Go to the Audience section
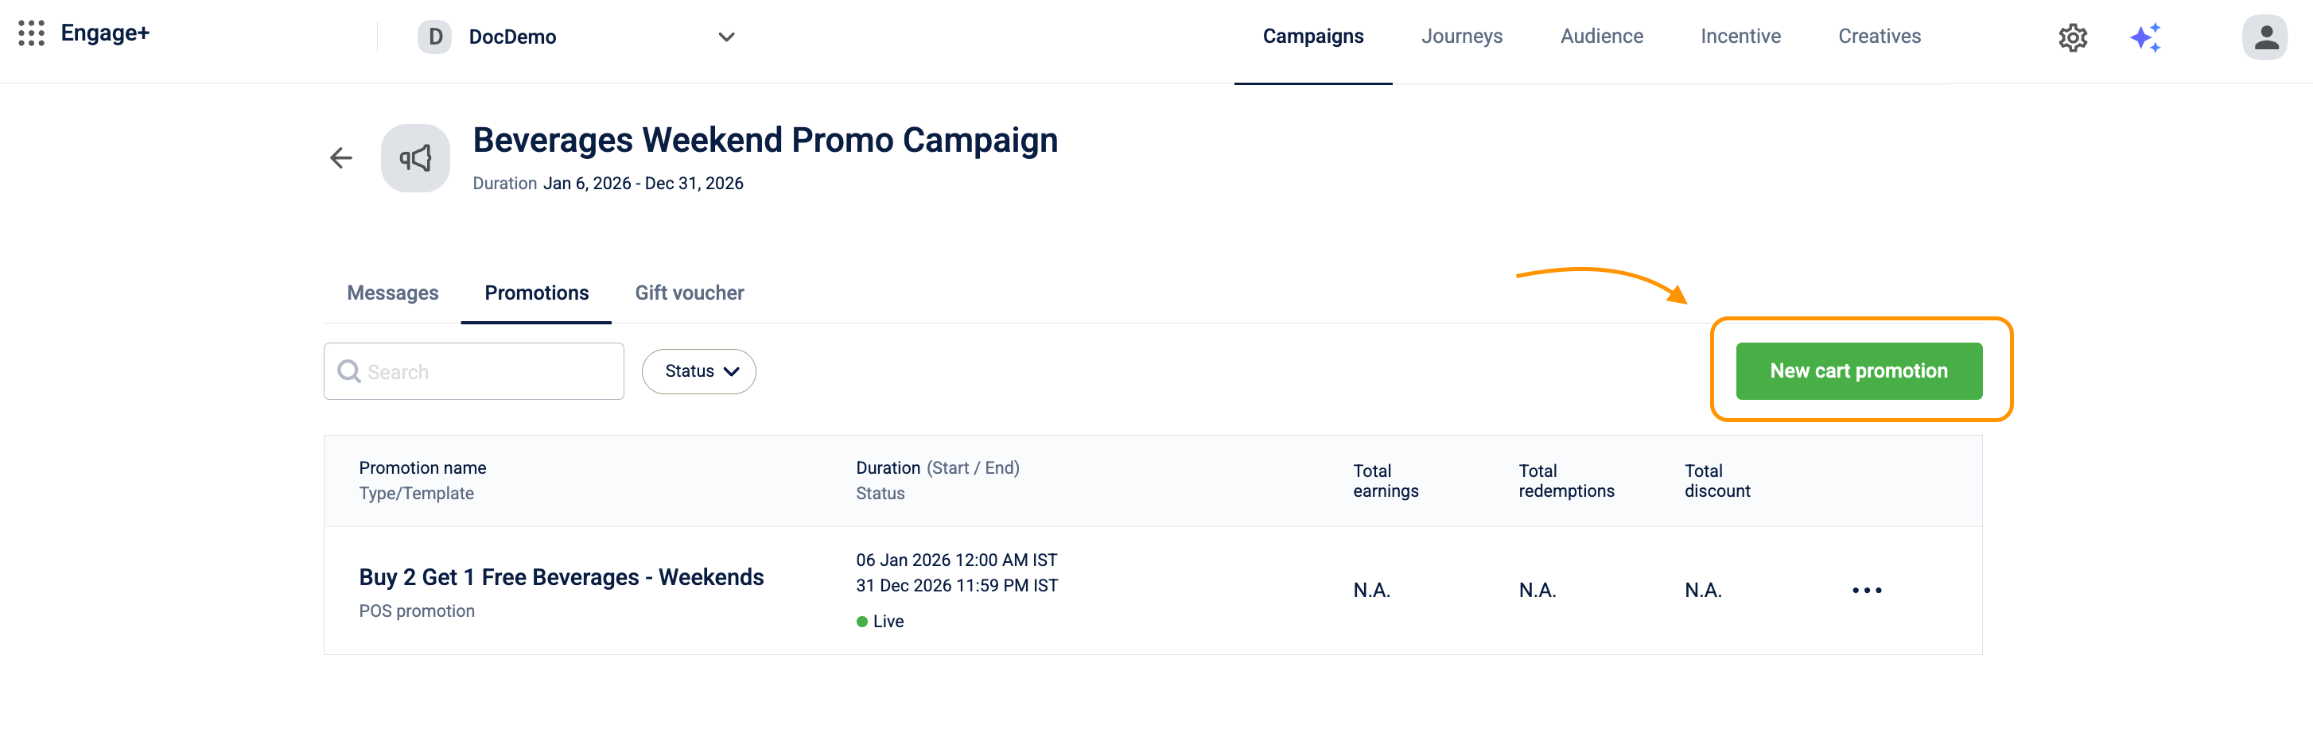2313x752 pixels. tap(1601, 37)
